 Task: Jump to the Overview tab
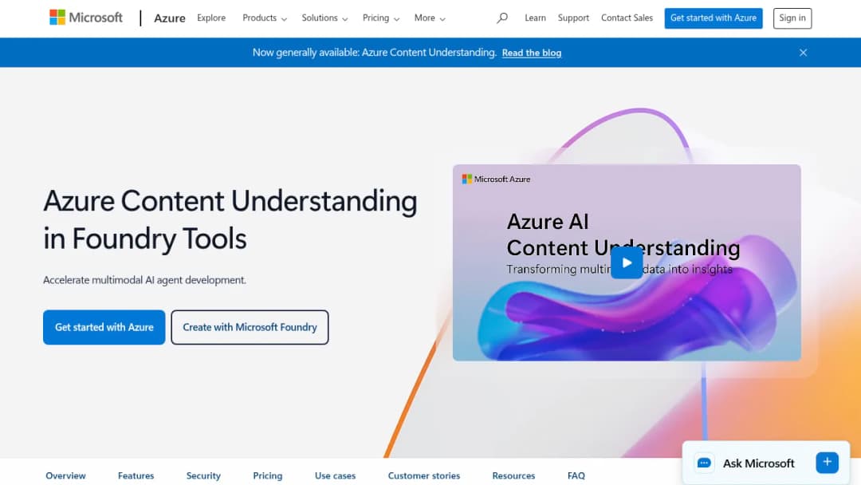coord(65,475)
